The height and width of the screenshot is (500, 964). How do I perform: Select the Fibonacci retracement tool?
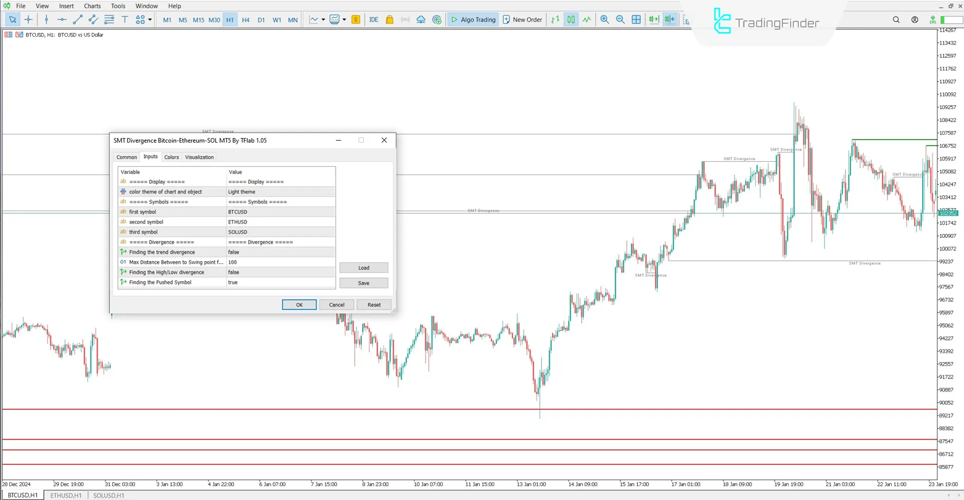[109, 20]
